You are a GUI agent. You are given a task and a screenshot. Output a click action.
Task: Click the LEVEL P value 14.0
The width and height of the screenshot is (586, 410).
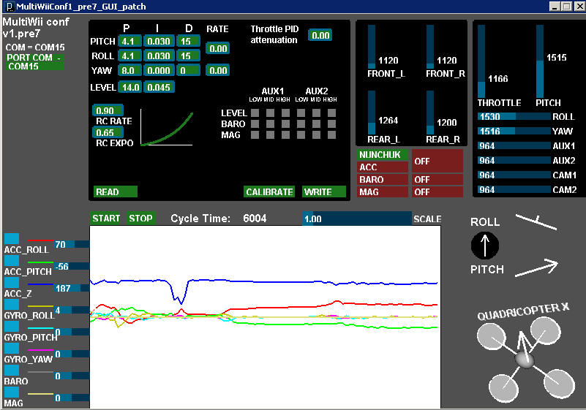pyautogui.click(x=129, y=87)
